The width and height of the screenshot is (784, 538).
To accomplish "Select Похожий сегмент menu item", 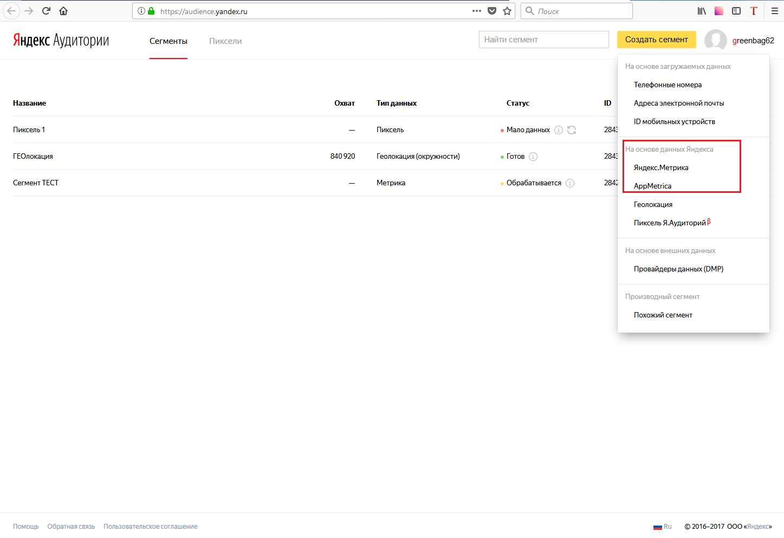I will pos(663,315).
